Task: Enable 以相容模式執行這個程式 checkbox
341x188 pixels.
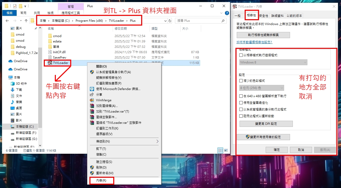Action: 241,55
